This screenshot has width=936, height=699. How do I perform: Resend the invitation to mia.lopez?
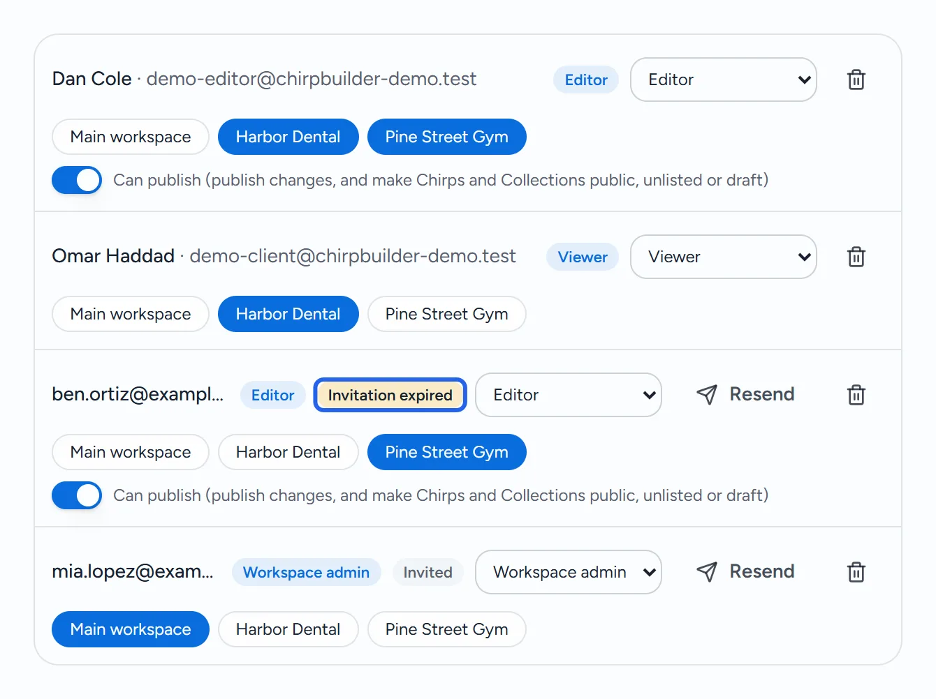pos(745,572)
